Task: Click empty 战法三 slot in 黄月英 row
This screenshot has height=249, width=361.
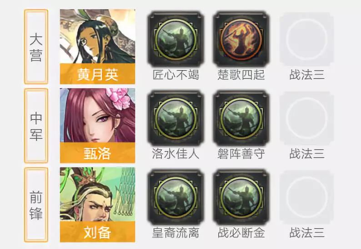Action: pos(307,40)
